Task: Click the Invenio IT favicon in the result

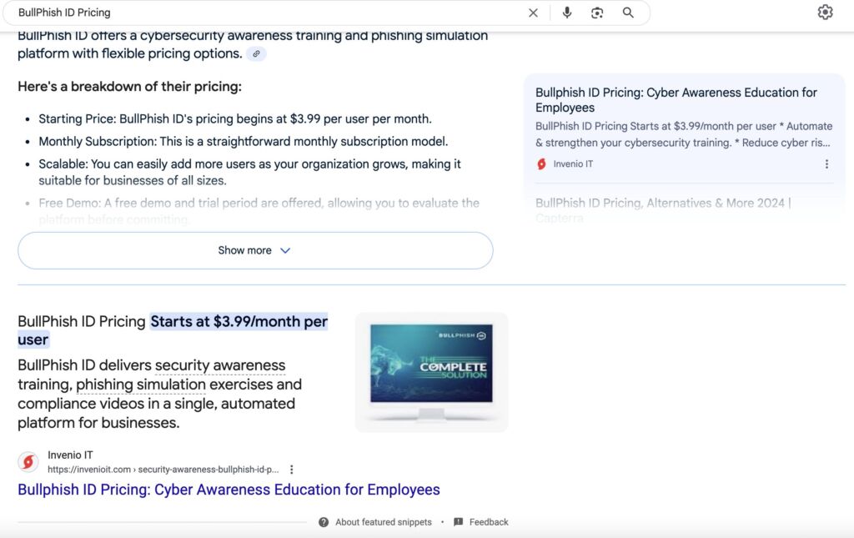Action: 28,462
